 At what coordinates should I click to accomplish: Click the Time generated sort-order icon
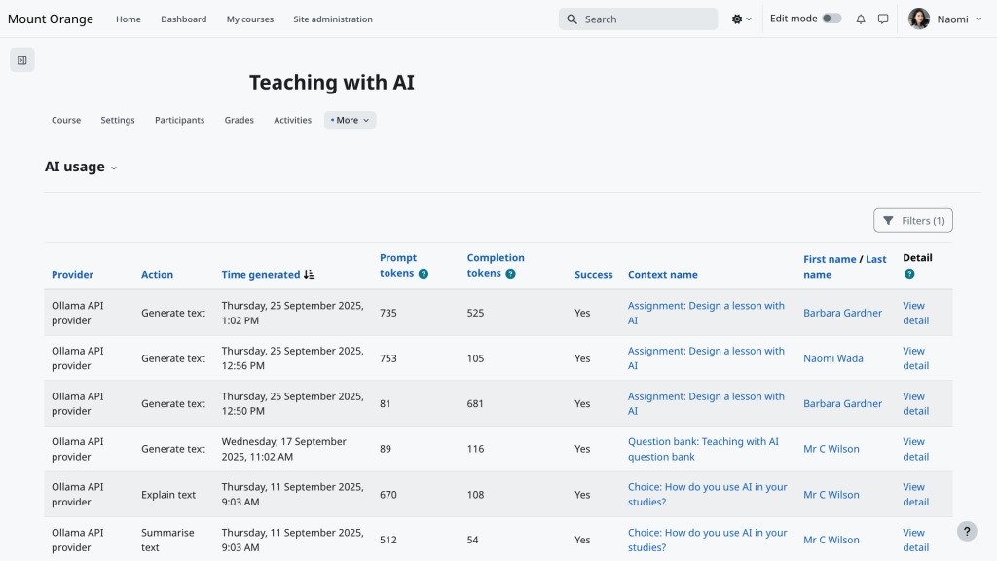pos(309,274)
